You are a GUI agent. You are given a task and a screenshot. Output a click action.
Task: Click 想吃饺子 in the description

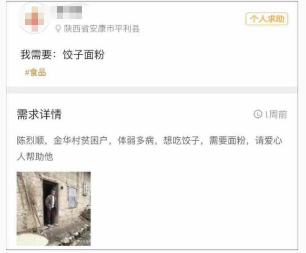pyautogui.click(x=181, y=140)
